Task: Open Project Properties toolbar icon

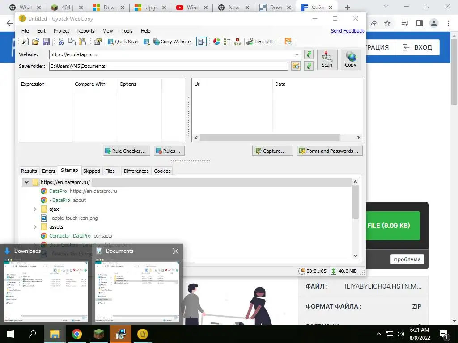Action: [98, 42]
